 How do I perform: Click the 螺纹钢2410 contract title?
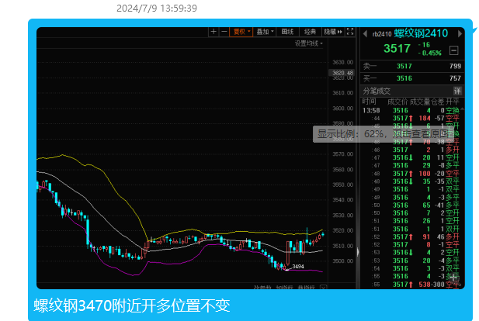tap(421, 33)
